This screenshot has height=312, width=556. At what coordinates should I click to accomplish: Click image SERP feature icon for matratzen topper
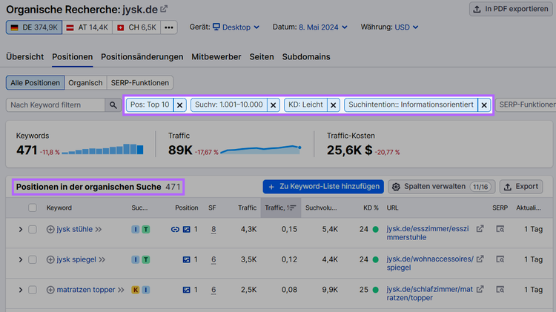click(x=187, y=290)
